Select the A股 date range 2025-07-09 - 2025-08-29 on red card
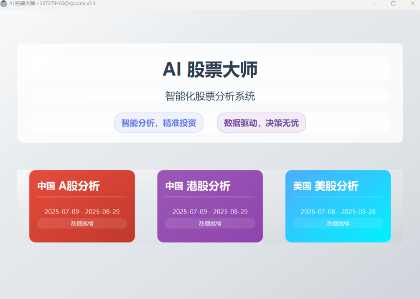 pos(82,212)
